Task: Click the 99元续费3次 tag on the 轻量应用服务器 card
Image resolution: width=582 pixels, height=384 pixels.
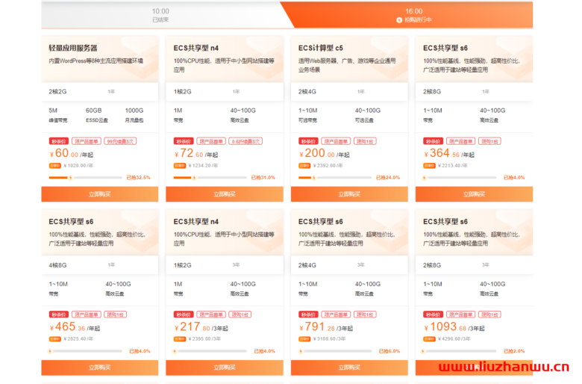Action: (x=120, y=140)
